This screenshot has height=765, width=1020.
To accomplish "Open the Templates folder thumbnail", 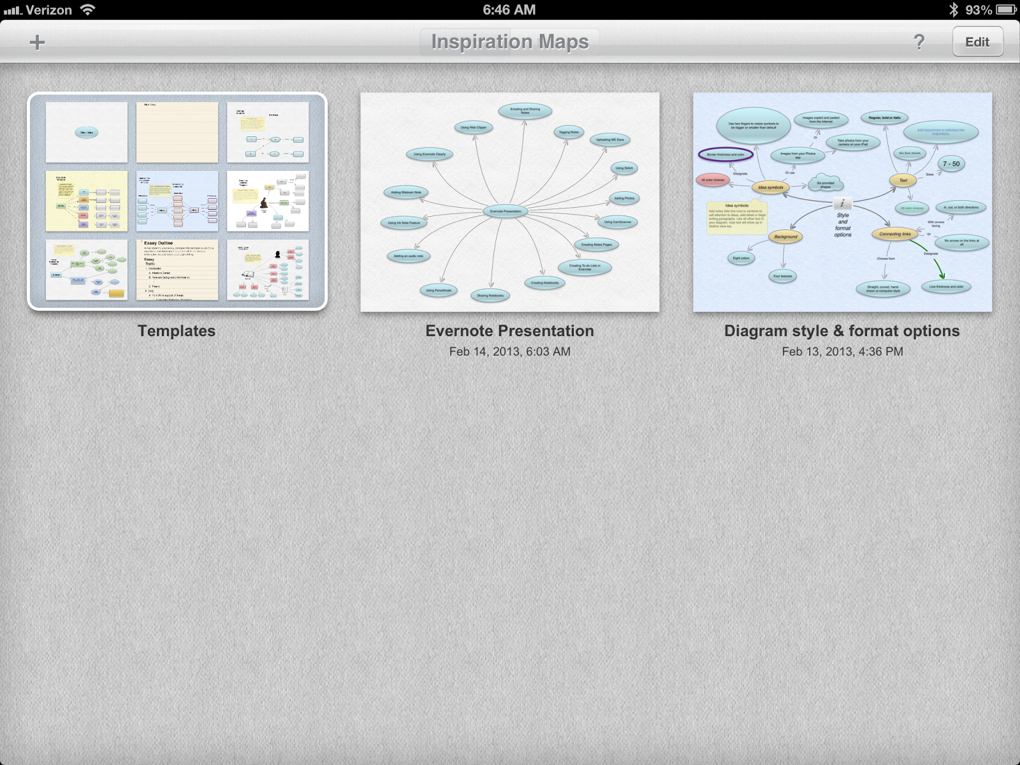I will 177,201.
